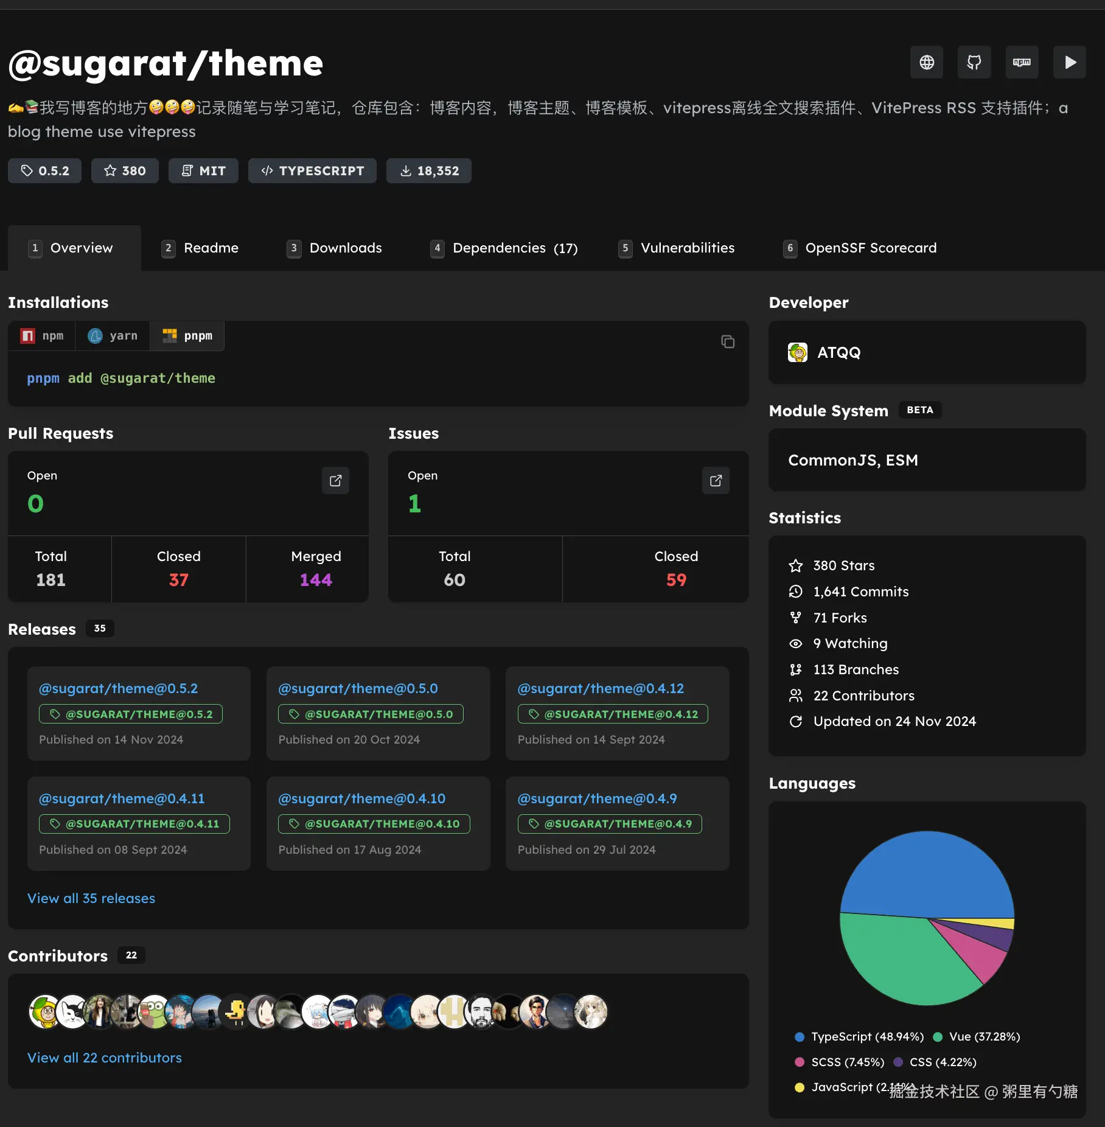The image size is (1105, 1127).
Task: Click the version 0.5.2 tag badge
Action: tap(44, 171)
